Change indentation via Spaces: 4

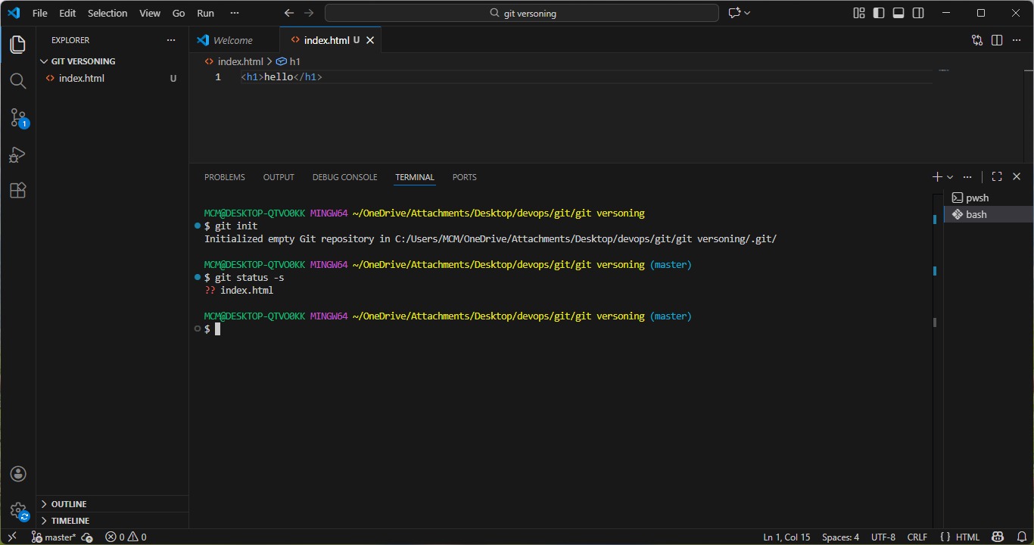pos(840,537)
